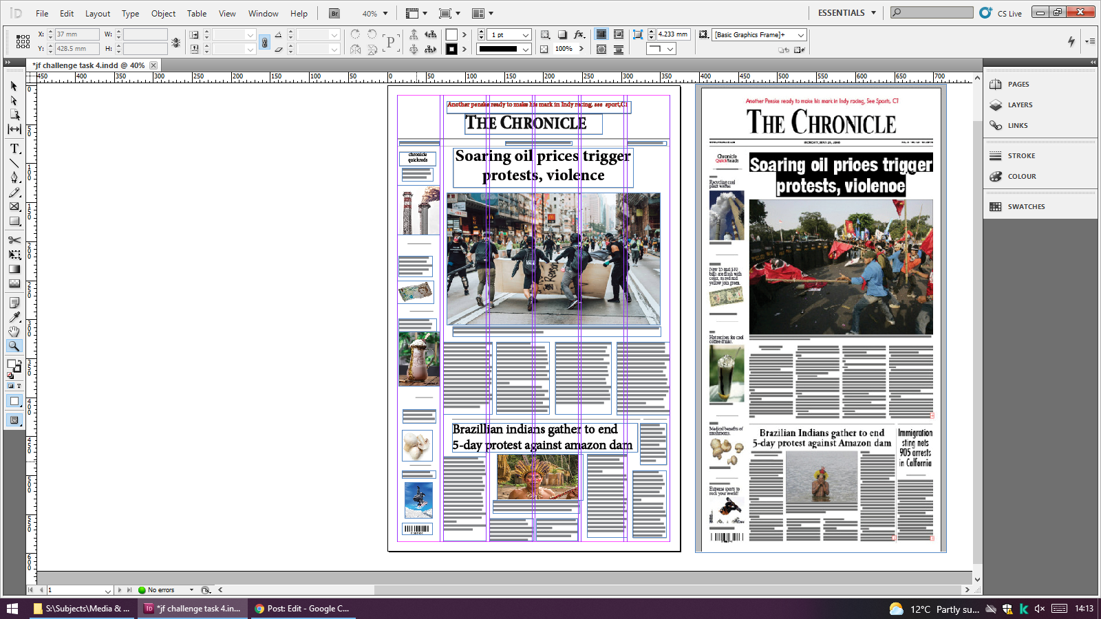
Task: Select the Gradient Swatch tool
Action: click(x=14, y=269)
